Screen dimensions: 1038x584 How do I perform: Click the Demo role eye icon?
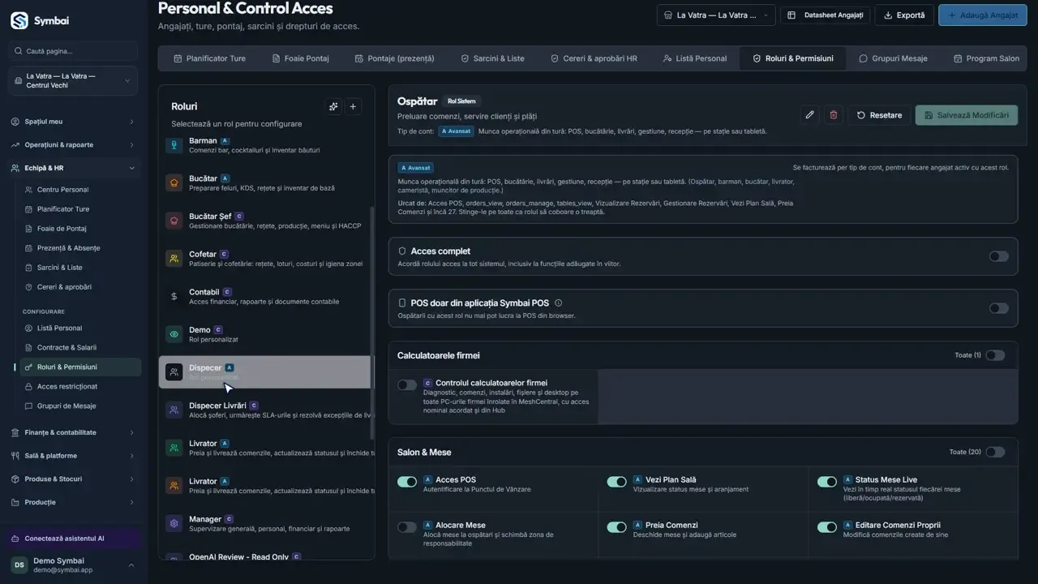pos(174,334)
